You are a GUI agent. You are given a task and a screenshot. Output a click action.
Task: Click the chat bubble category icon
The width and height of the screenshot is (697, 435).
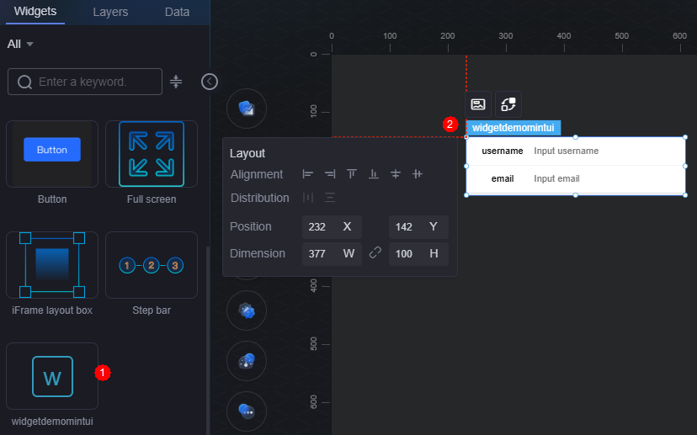[247, 411]
